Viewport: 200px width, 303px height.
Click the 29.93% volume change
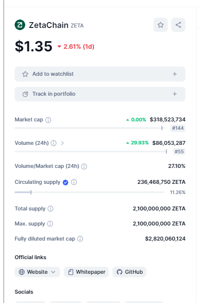click(138, 143)
